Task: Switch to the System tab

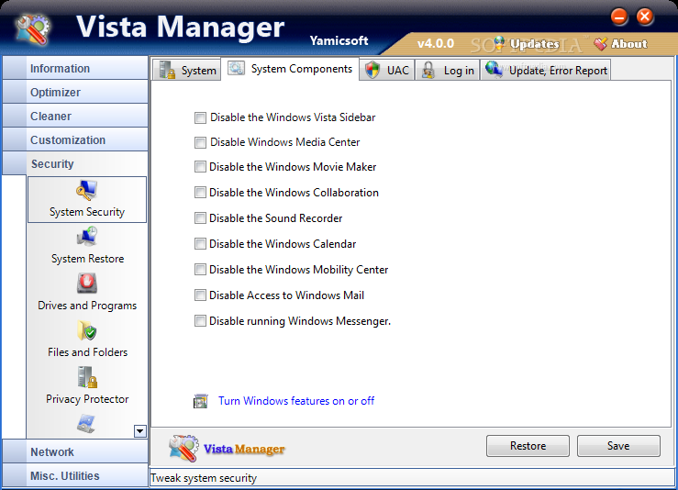Action: point(187,70)
